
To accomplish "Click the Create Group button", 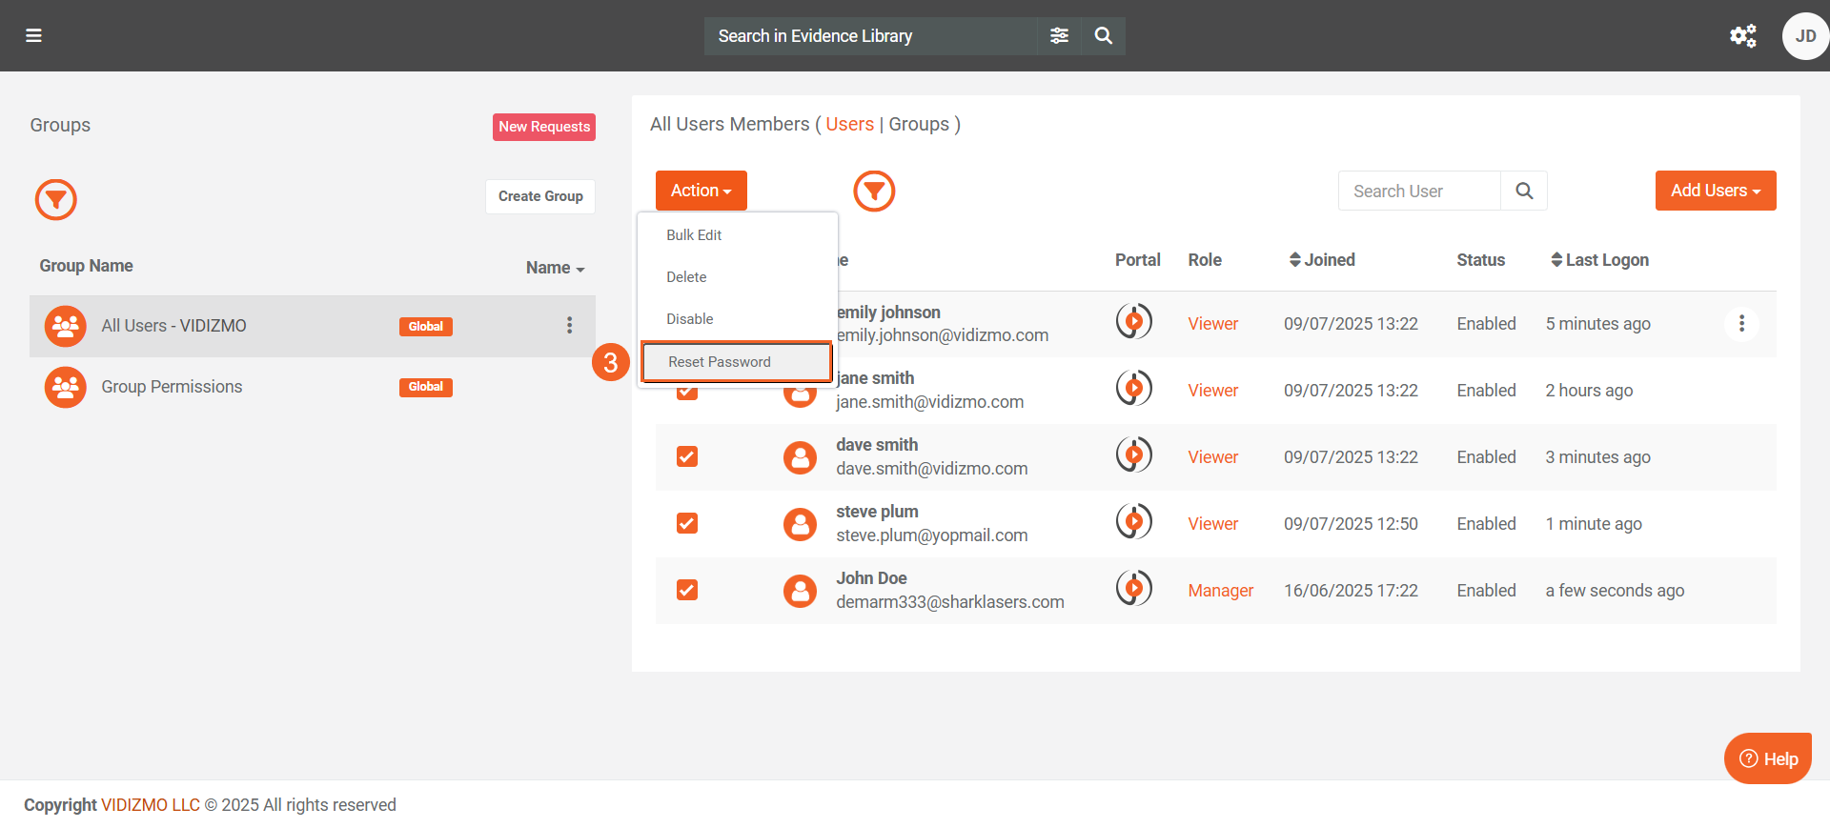I will [540, 196].
